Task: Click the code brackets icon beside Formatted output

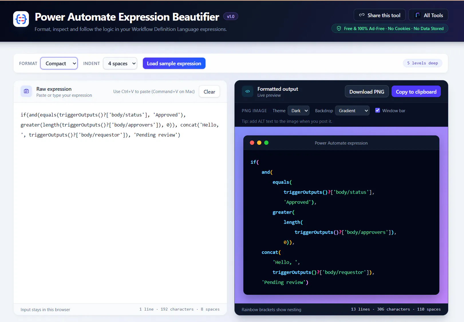Action: 248,92
